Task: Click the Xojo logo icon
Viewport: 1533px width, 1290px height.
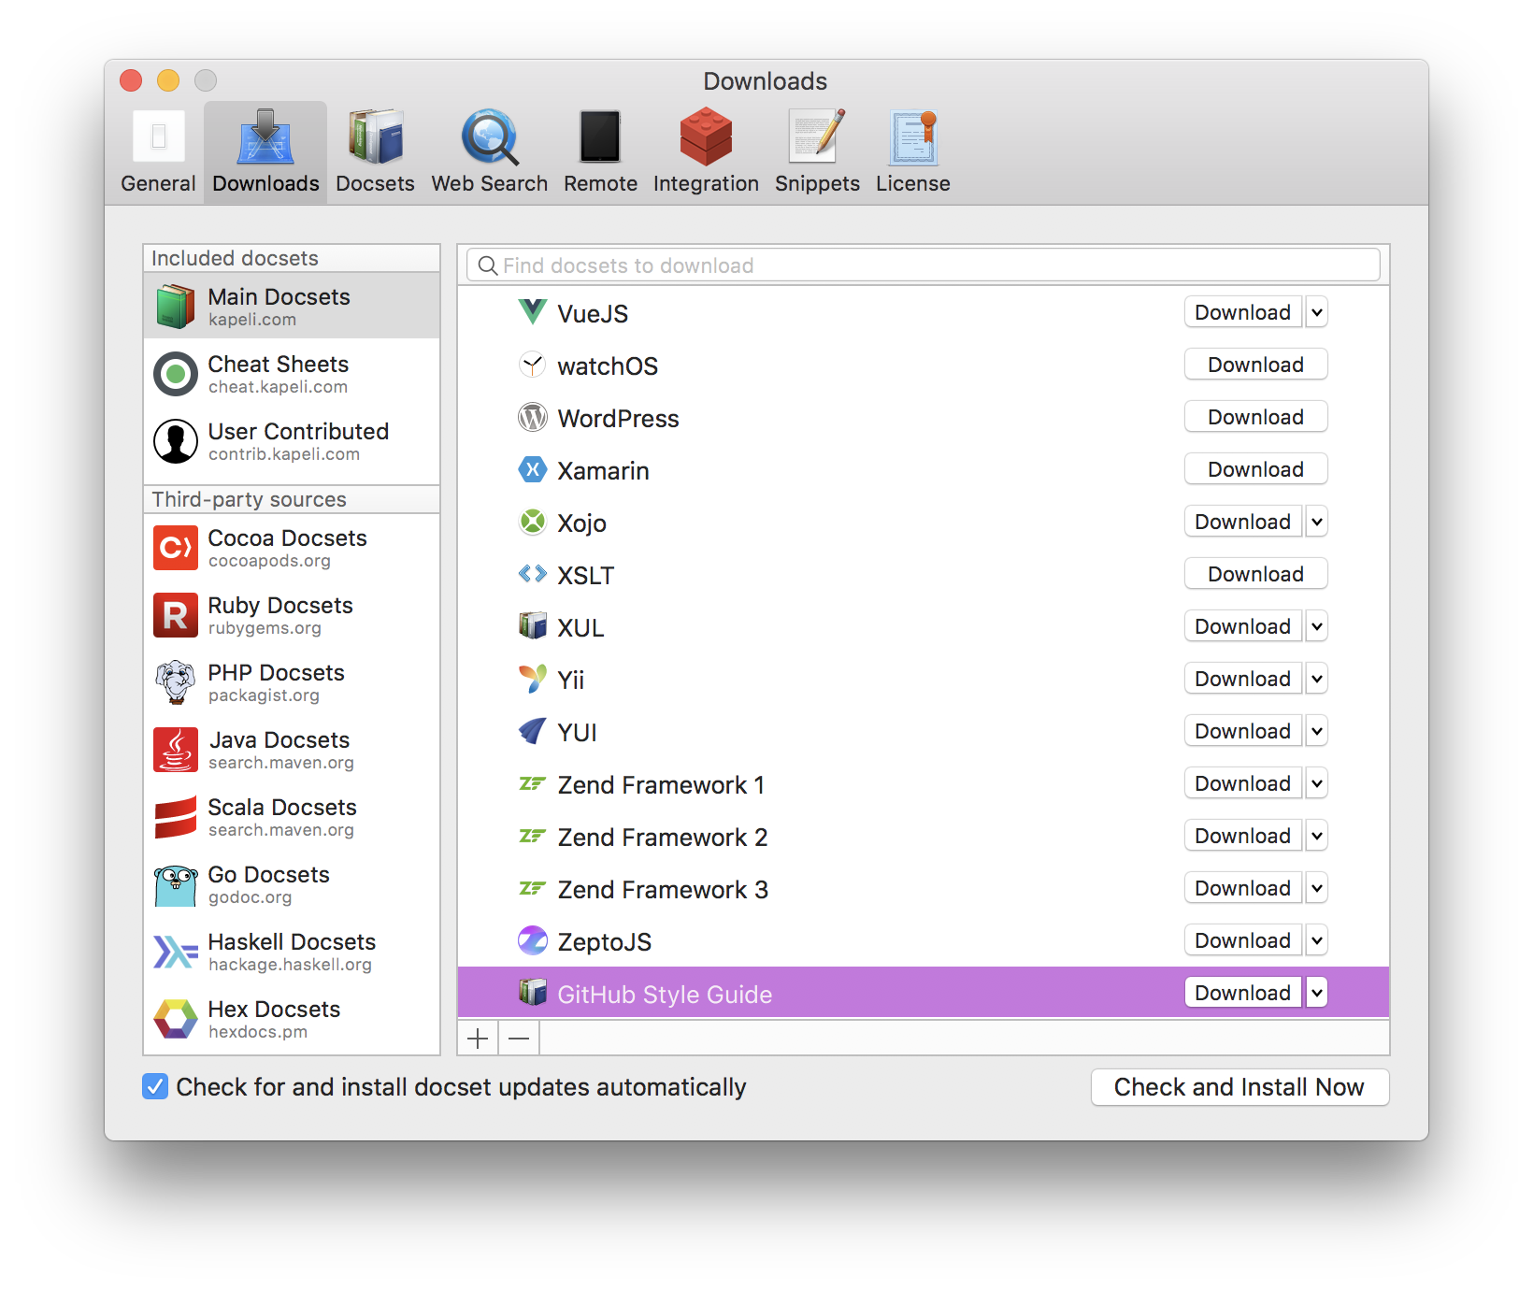Action: (533, 522)
